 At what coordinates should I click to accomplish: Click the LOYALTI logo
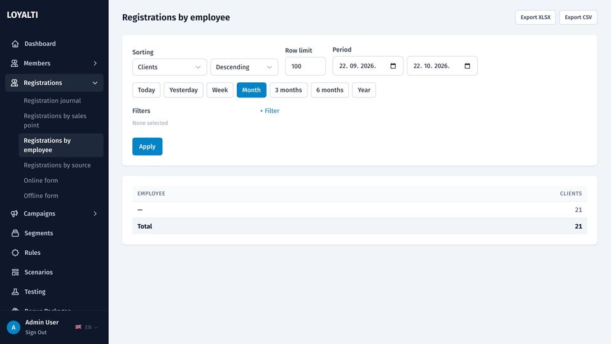[22, 15]
